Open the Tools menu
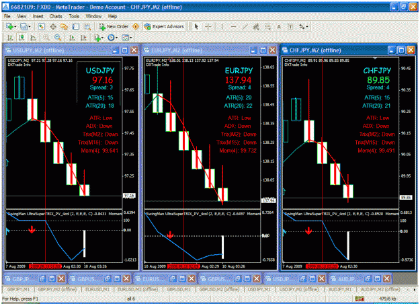The image size is (420, 304). 74,16
